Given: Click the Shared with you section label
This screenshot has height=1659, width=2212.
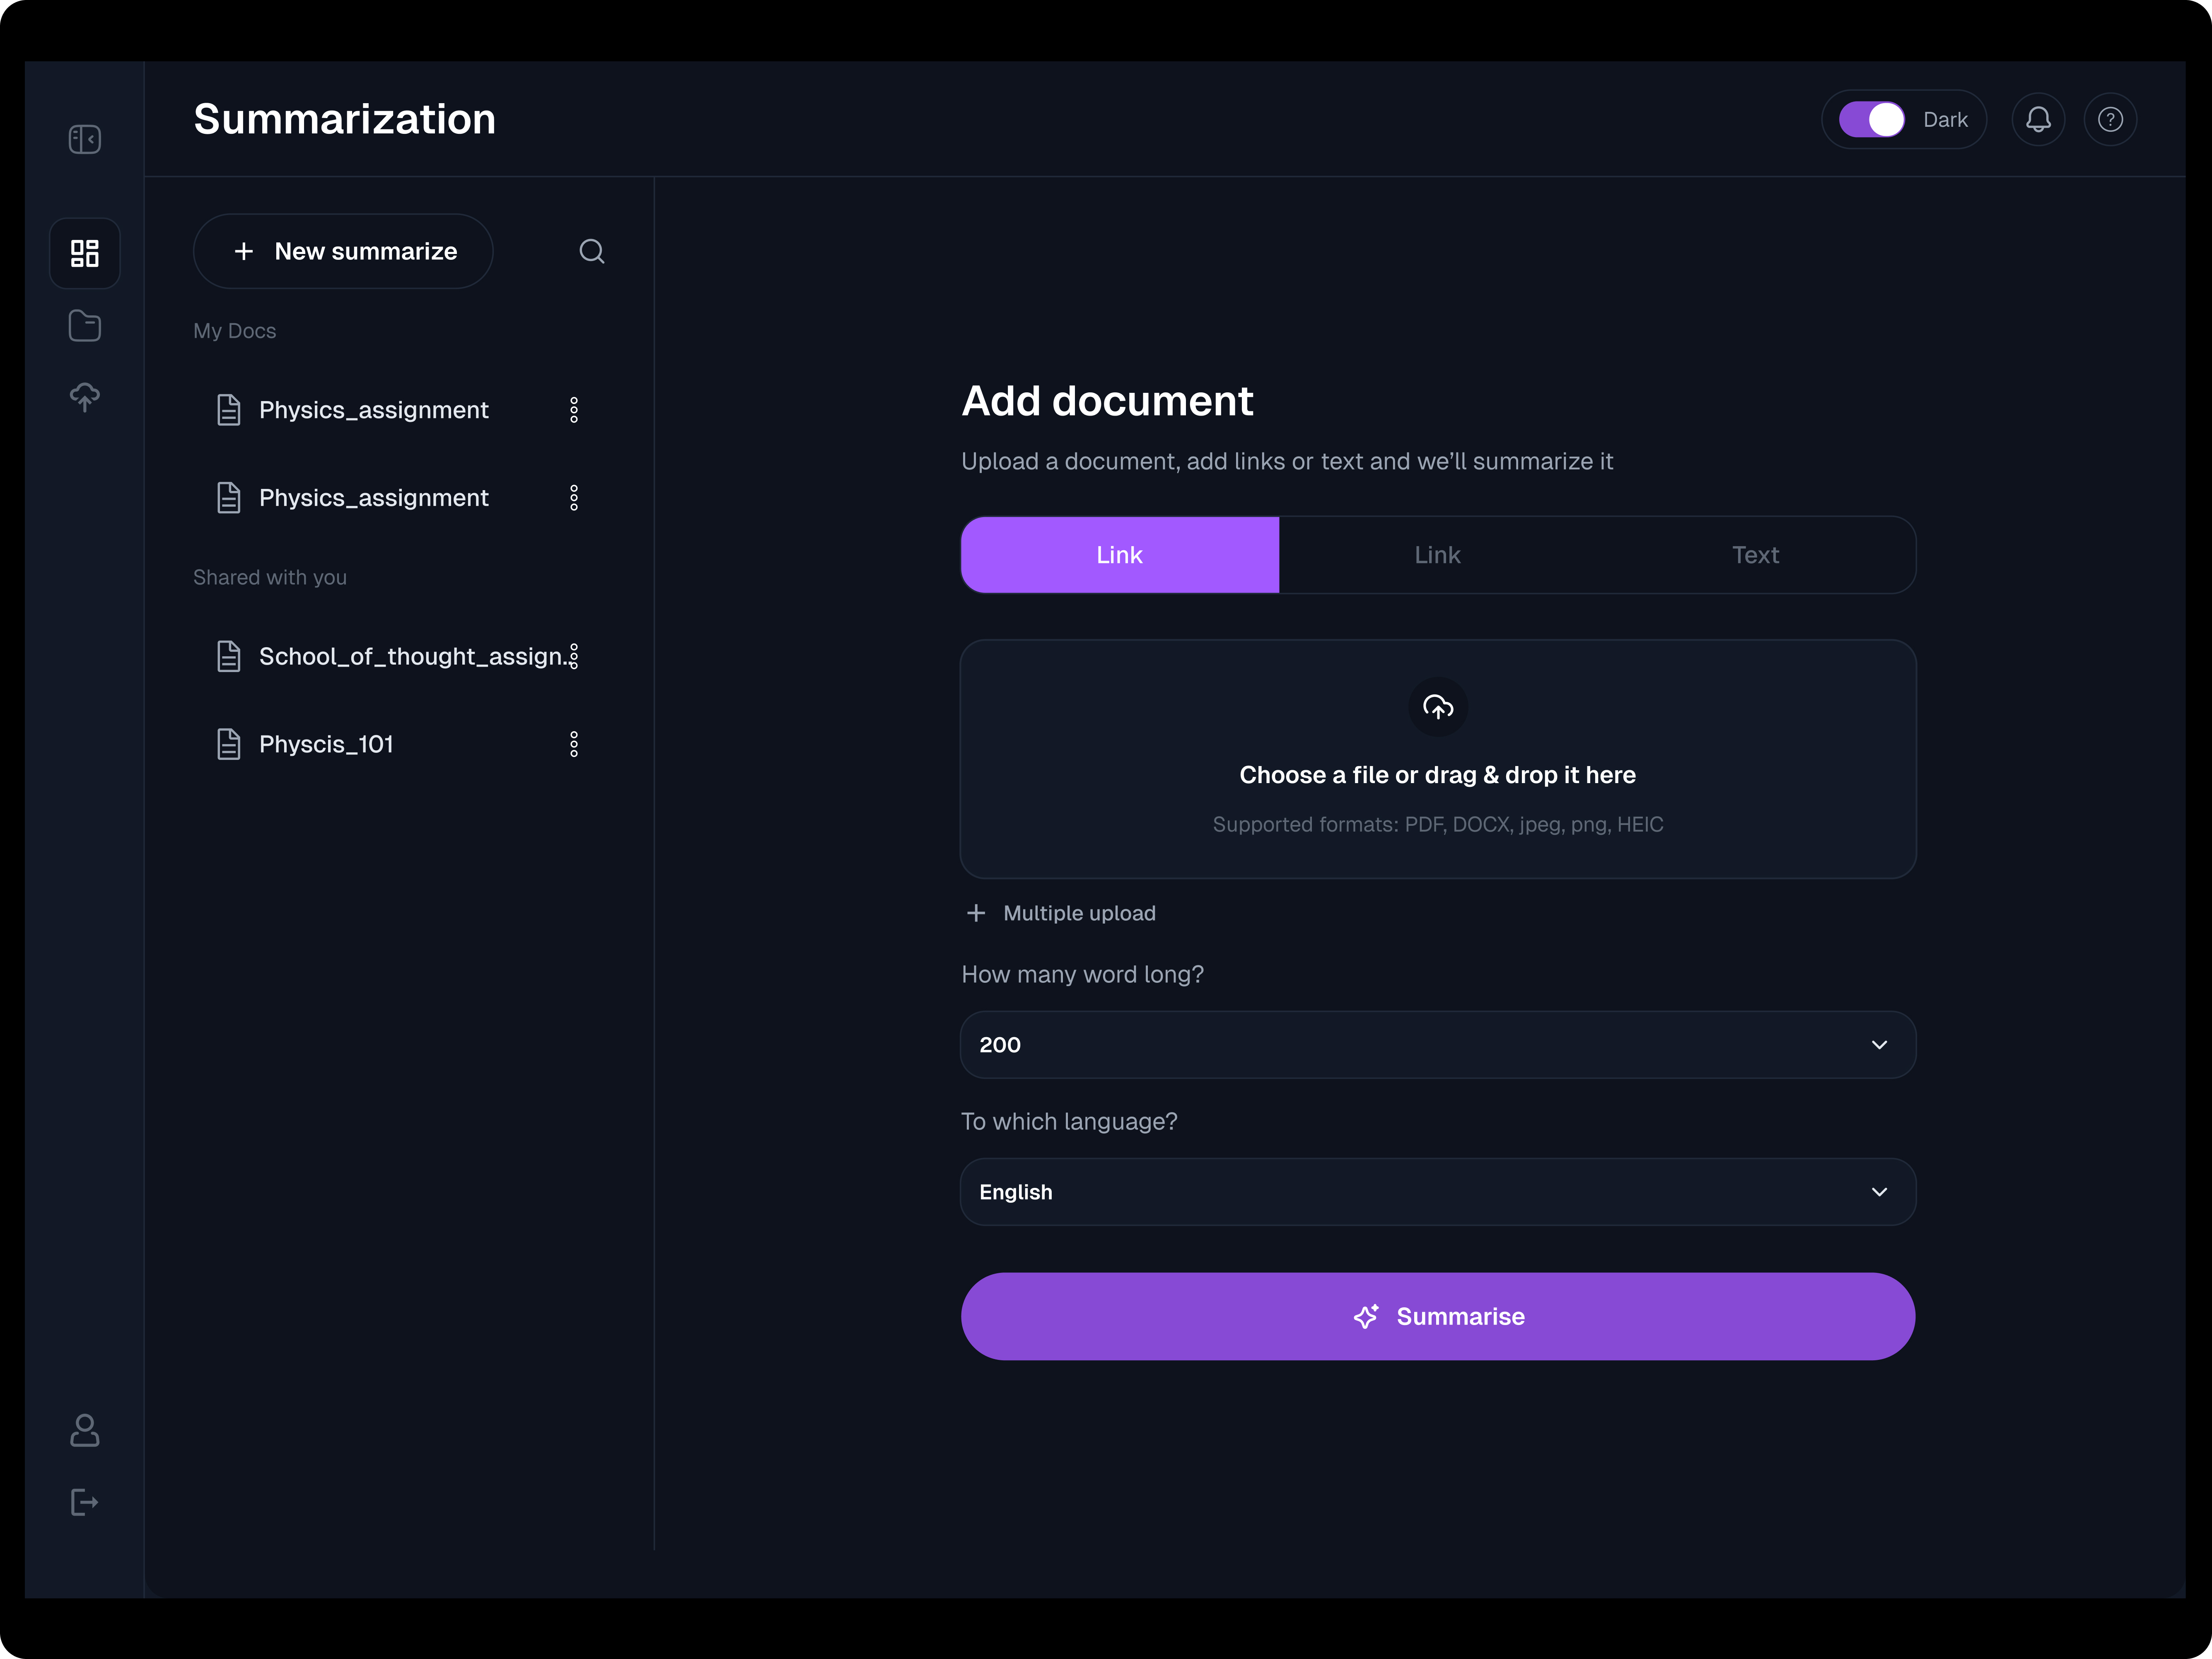Looking at the screenshot, I should (270, 577).
